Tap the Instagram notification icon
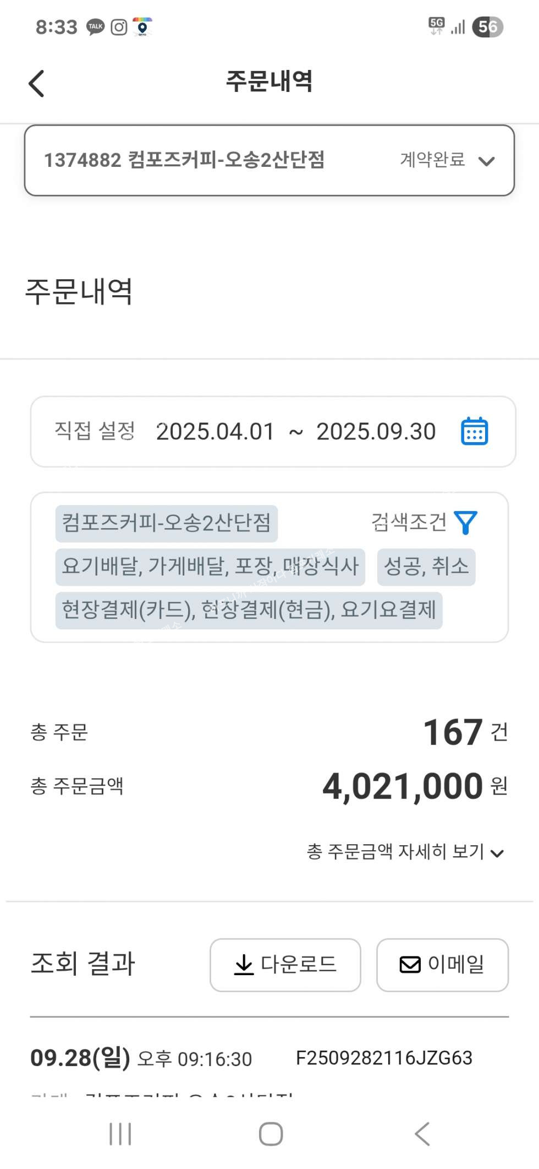Viewport: 539px width, 1169px height. pyautogui.click(x=119, y=27)
